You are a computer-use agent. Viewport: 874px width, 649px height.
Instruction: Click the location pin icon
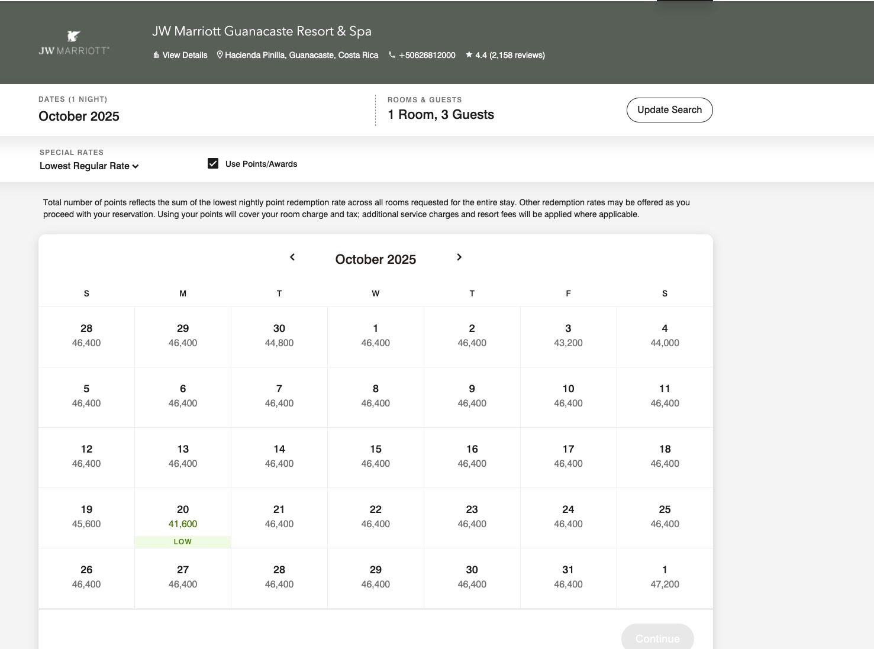click(220, 55)
